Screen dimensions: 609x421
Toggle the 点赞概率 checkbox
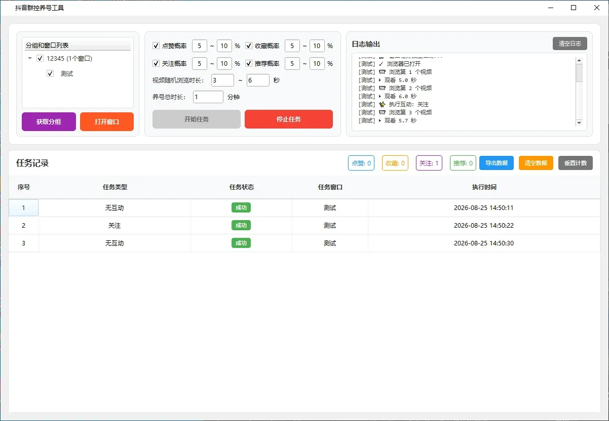(156, 46)
